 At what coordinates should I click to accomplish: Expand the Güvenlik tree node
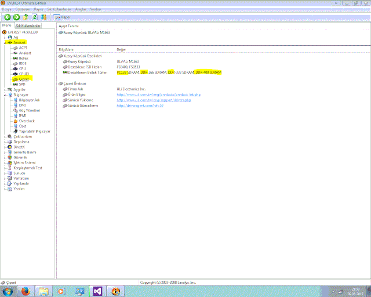pyautogui.click(x=5, y=158)
